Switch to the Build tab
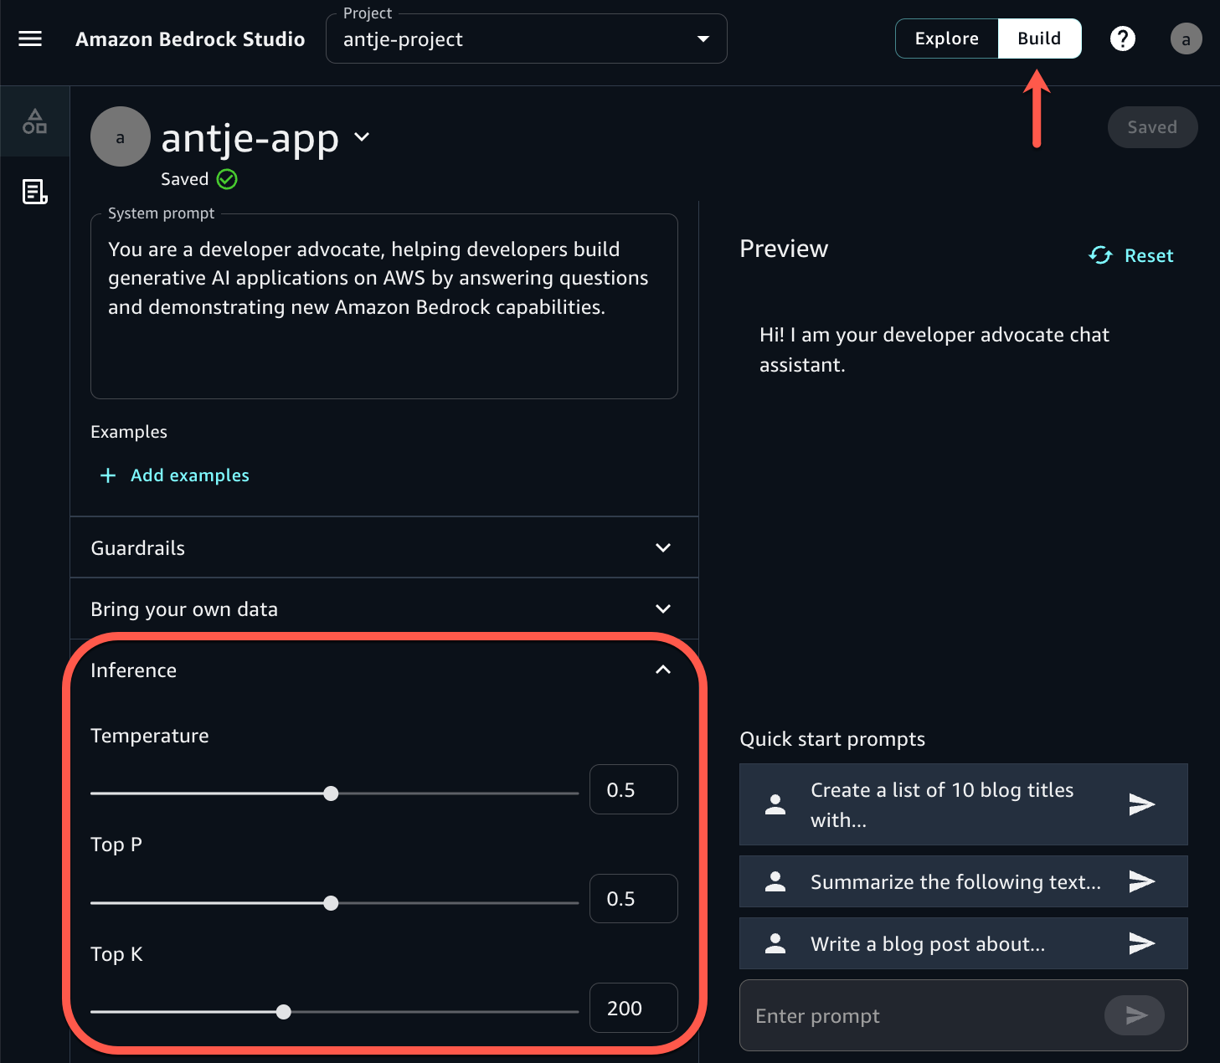 click(x=1039, y=39)
